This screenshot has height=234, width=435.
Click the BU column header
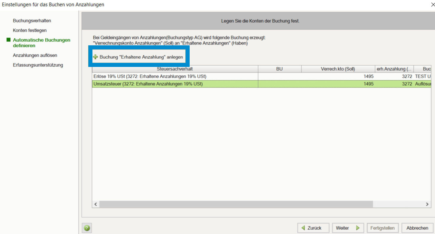coord(279,69)
